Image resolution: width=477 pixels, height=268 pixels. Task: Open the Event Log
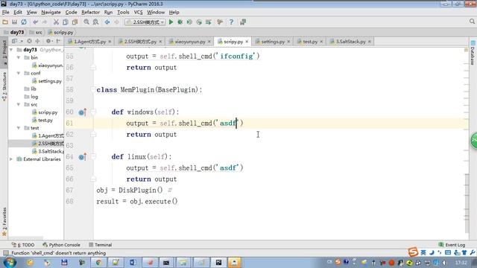pyautogui.click(x=452, y=245)
